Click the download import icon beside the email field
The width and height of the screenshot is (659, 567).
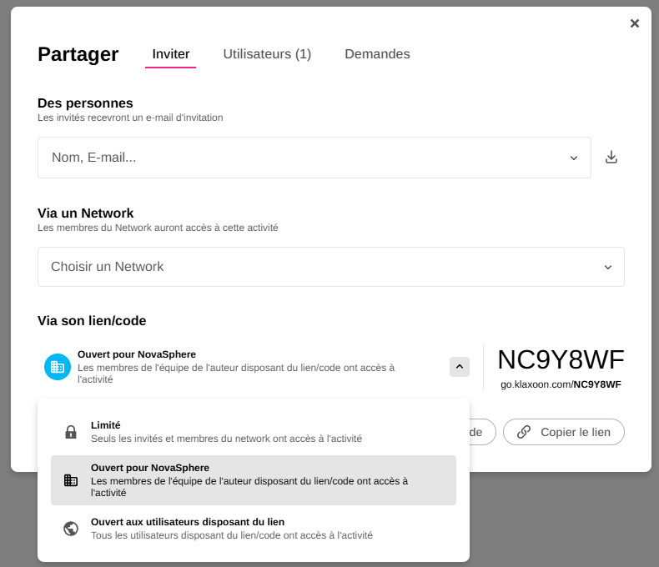pos(611,158)
